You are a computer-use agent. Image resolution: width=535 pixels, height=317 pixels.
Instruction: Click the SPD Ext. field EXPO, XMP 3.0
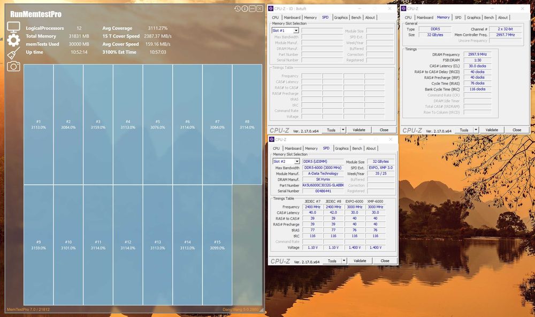click(x=380, y=168)
